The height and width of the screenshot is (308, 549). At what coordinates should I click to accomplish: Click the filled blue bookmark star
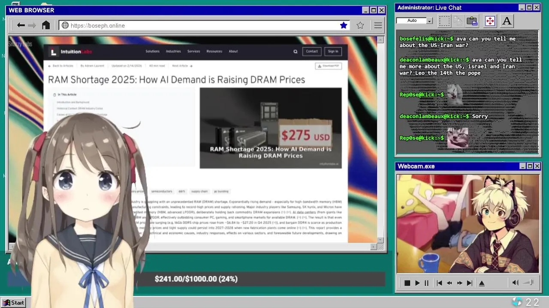click(344, 26)
